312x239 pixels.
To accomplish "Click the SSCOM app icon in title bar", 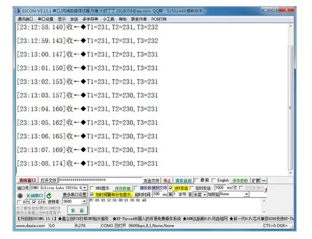I will 18,11.
